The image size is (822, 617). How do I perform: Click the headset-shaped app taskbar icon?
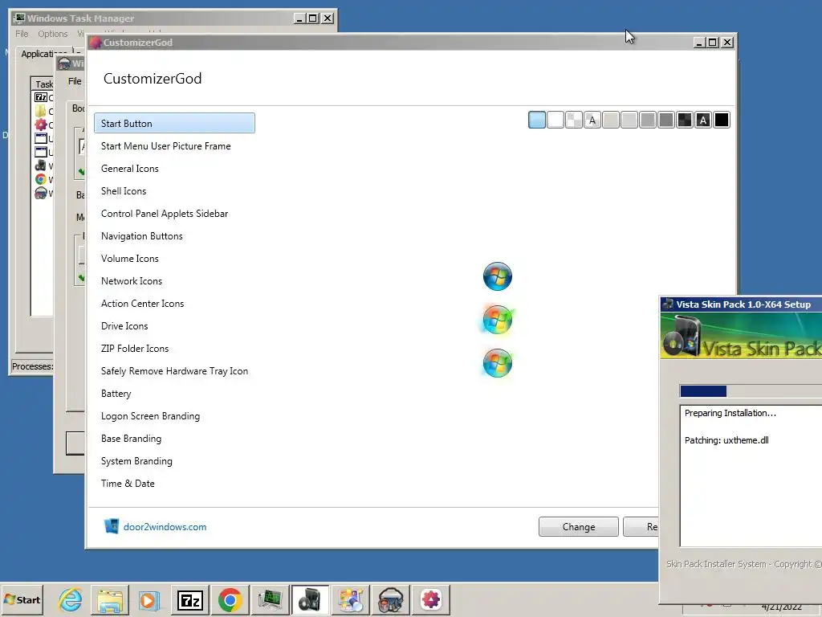tap(391, 599)
